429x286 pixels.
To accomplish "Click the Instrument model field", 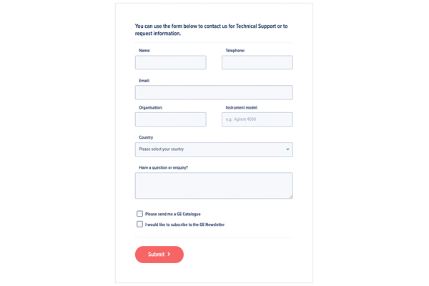I will [x=257, y=119].
